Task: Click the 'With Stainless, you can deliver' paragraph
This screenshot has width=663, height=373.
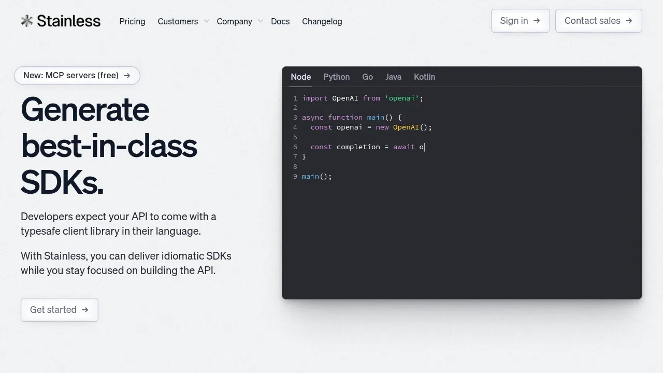Action: (126, 263)
